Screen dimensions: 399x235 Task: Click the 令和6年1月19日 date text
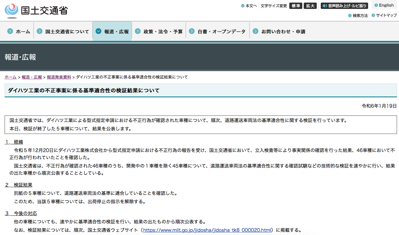(379, 106)
